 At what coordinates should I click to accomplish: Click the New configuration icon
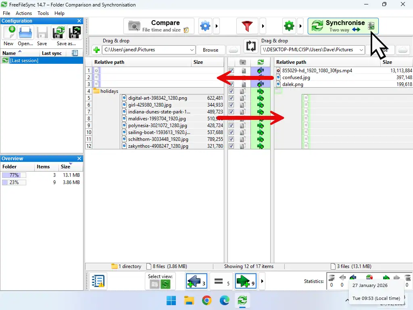(8, 32)
